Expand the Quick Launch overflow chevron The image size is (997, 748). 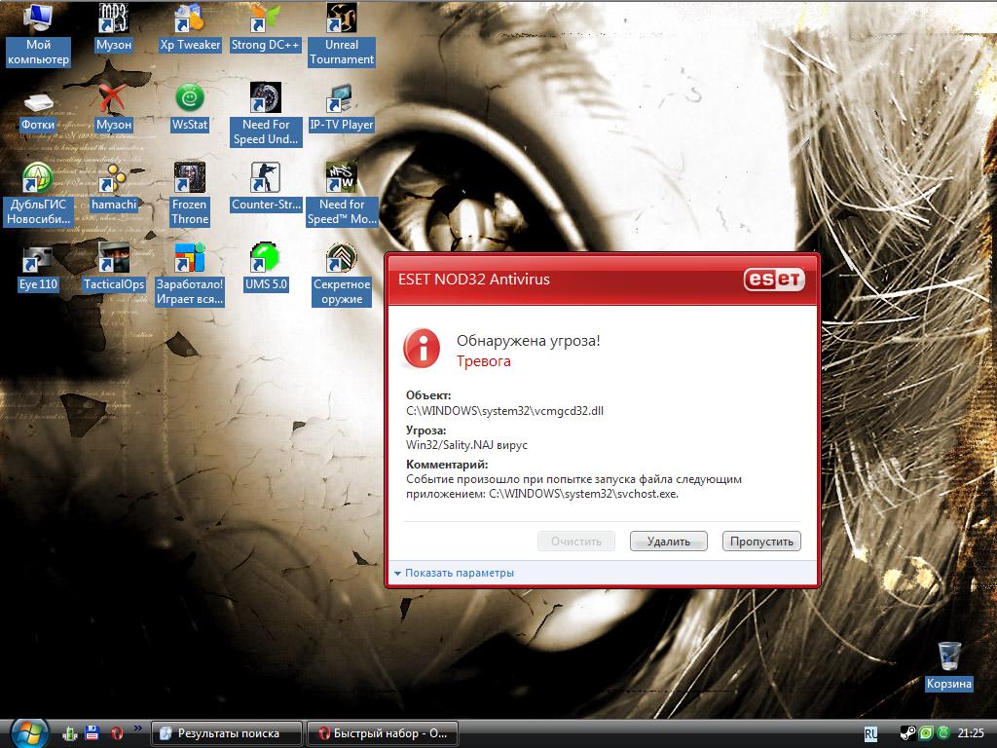click(137, 728)
